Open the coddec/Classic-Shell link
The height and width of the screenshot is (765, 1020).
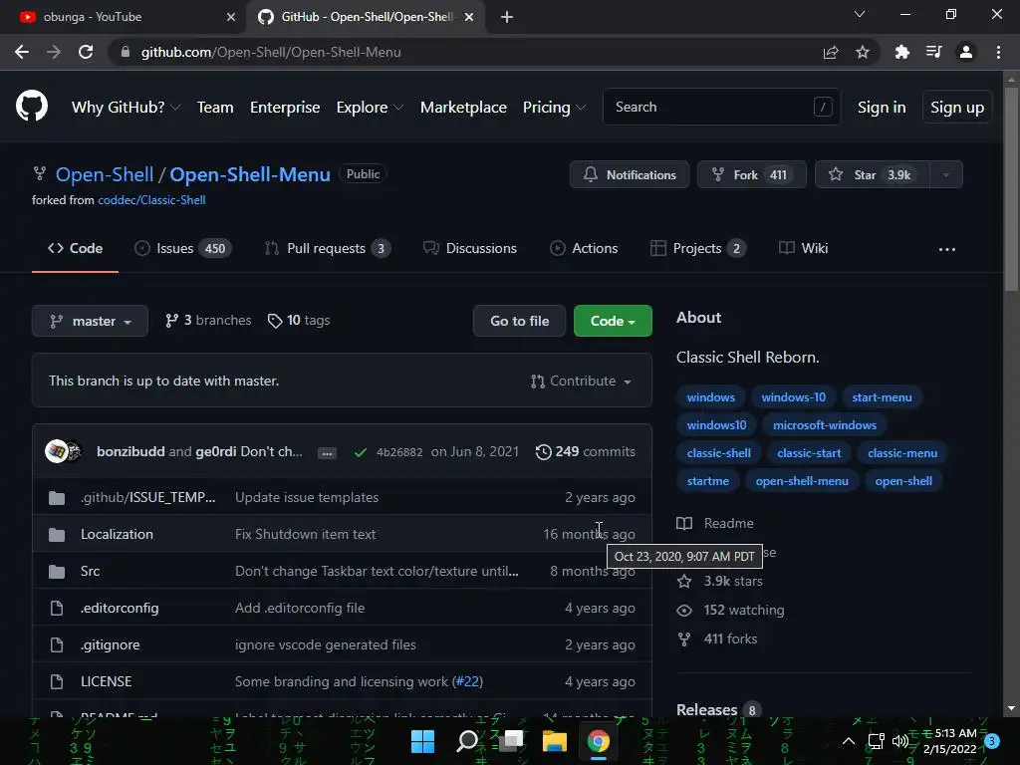click(151, 200)
